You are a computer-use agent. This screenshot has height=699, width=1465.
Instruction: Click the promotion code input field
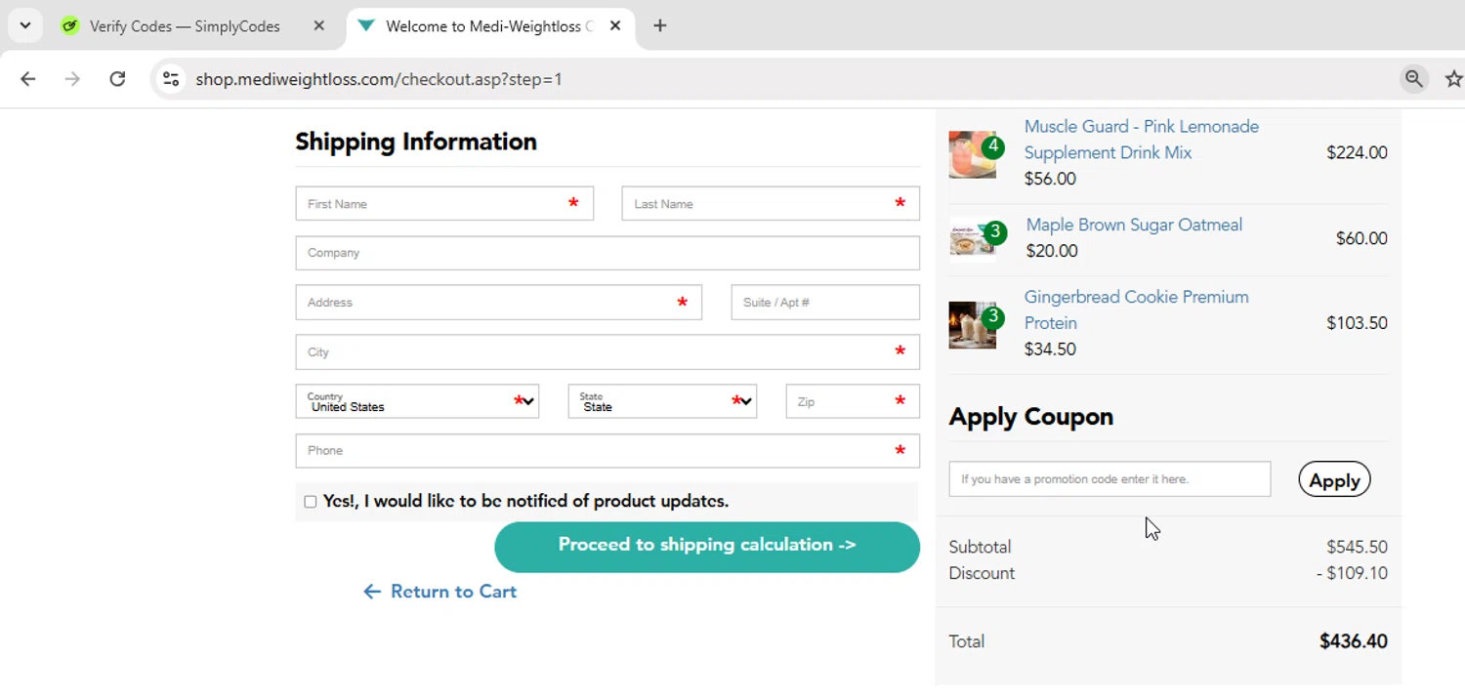click(1109, 479)
